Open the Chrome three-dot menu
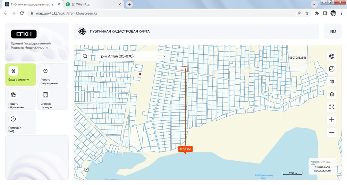Viewport: 347px width, 185px height. (341, 13)
